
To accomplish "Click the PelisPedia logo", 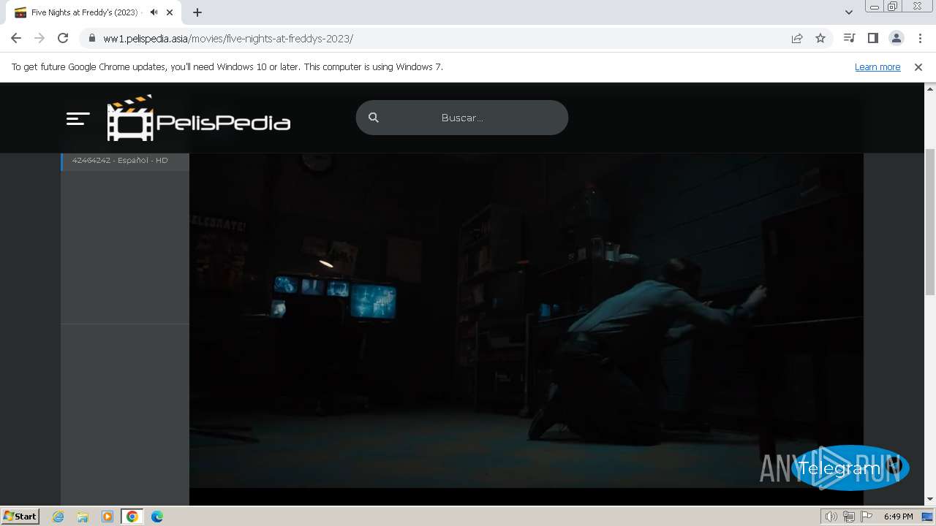I will (199, 118).
